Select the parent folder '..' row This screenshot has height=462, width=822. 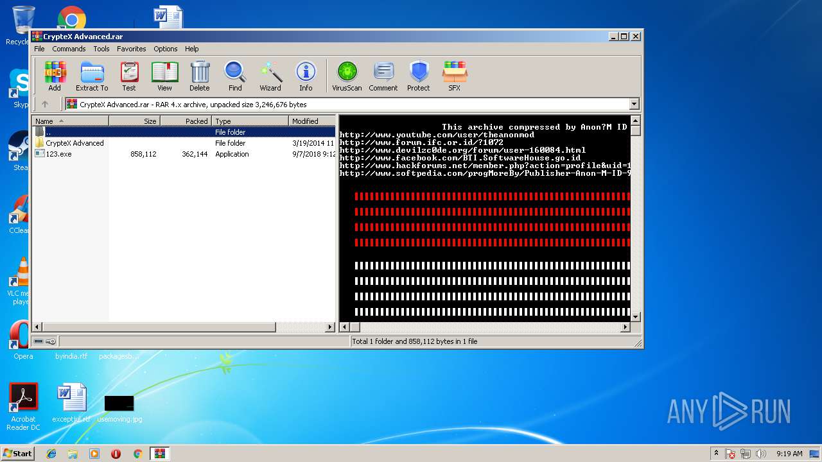point(184,132)
